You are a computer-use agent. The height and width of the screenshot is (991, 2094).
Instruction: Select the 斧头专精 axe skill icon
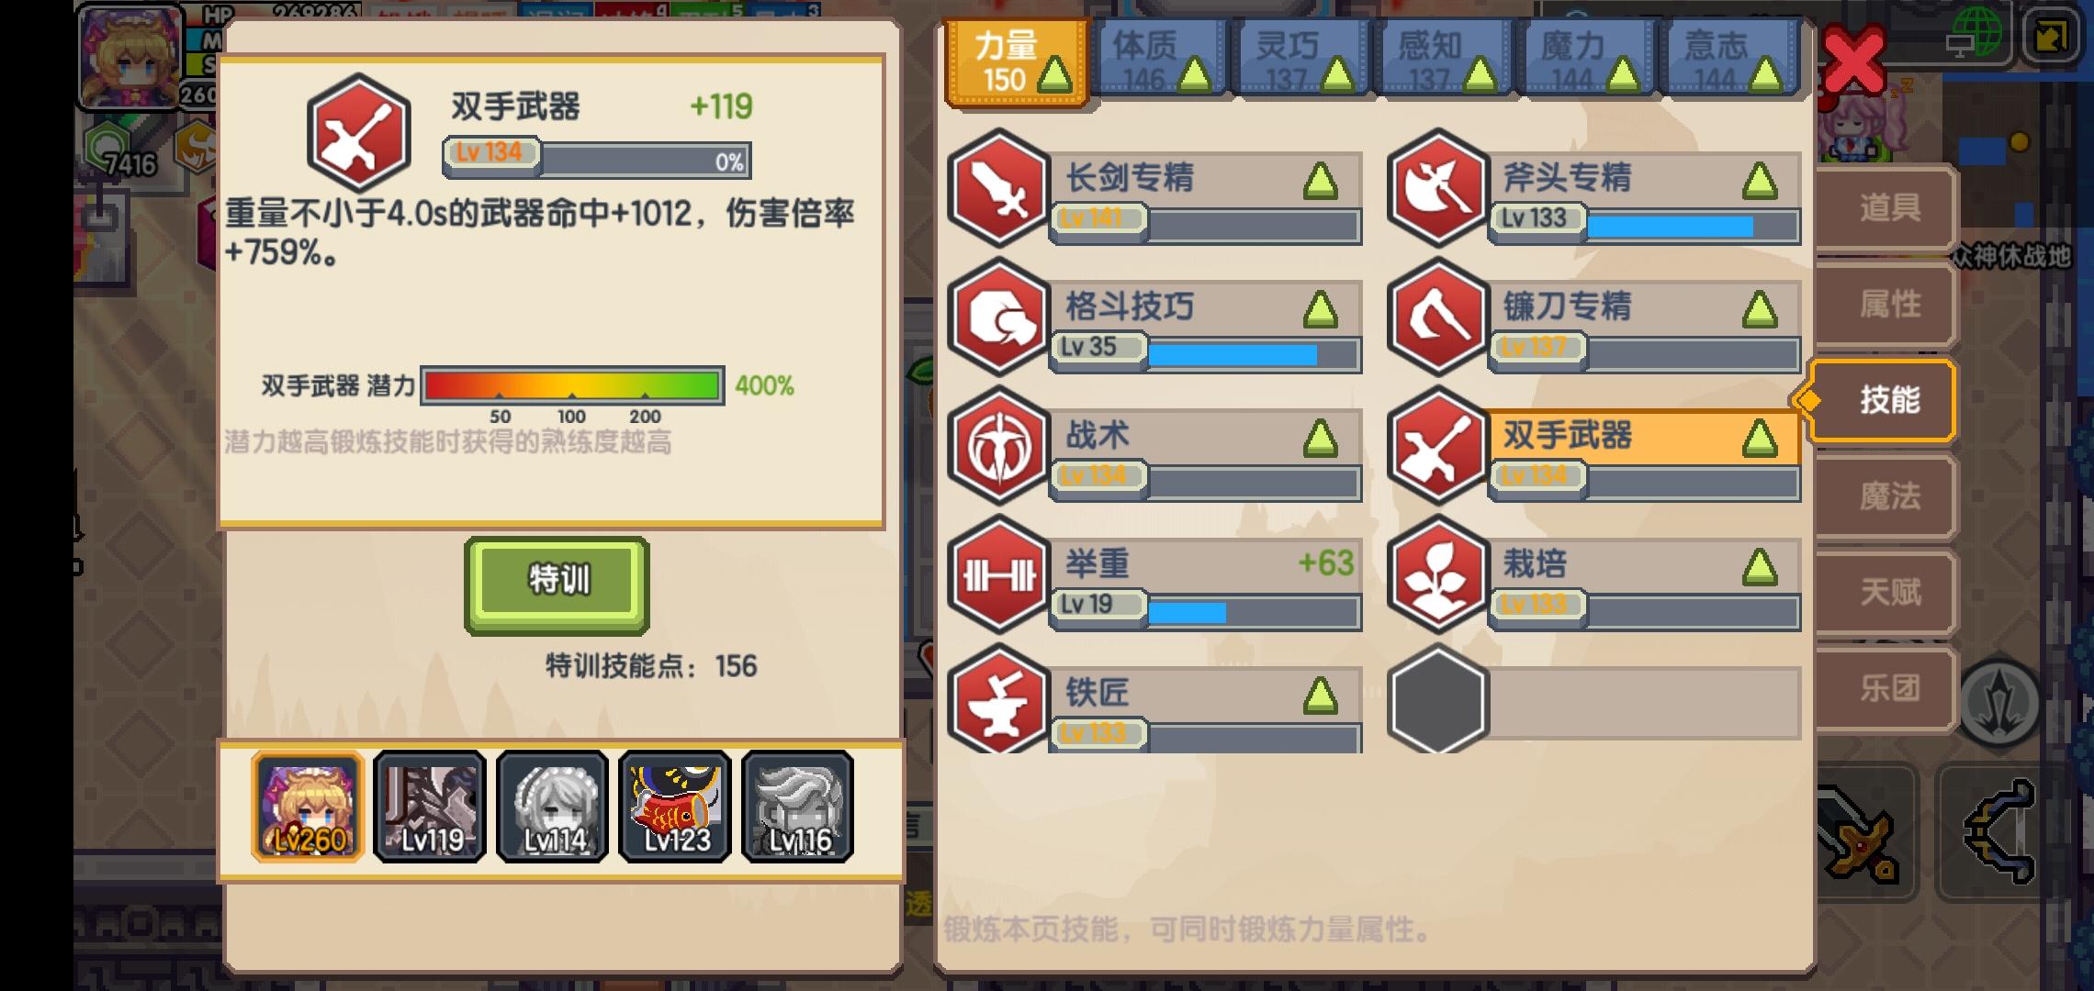pos(1437,188)
